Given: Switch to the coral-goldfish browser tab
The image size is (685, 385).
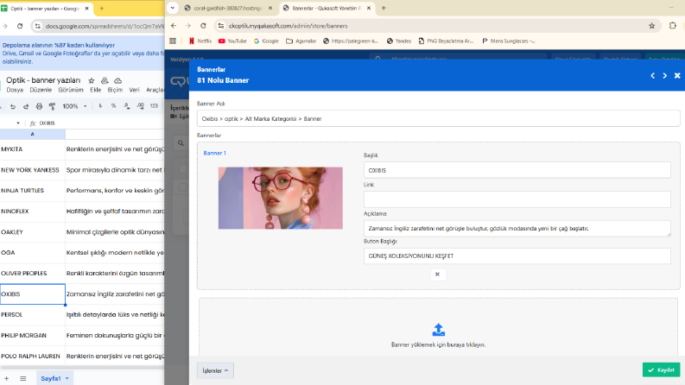Looking at the screenshot, I should (227, 9).
